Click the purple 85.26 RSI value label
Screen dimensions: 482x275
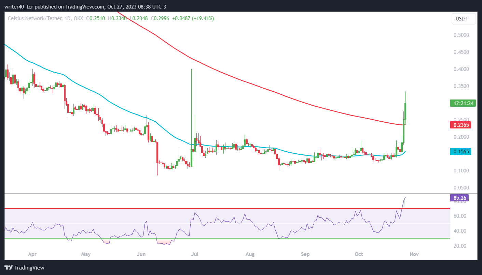[459, 198]
